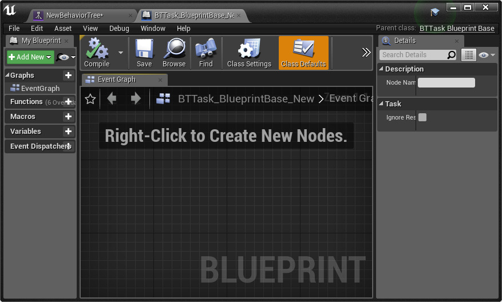This screenshot has width=502, height=302.
Task: Save the blueprint with Save icon
Action: coord(144,53)
